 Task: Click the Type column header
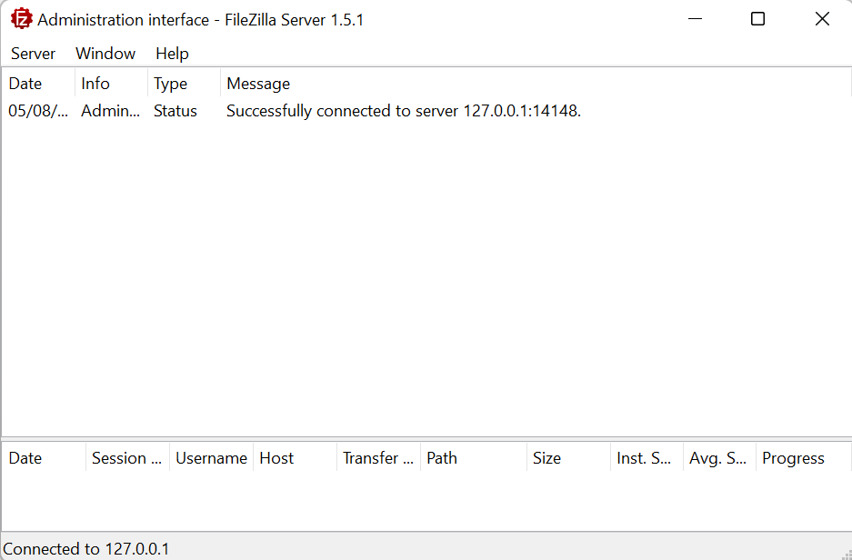185,84
